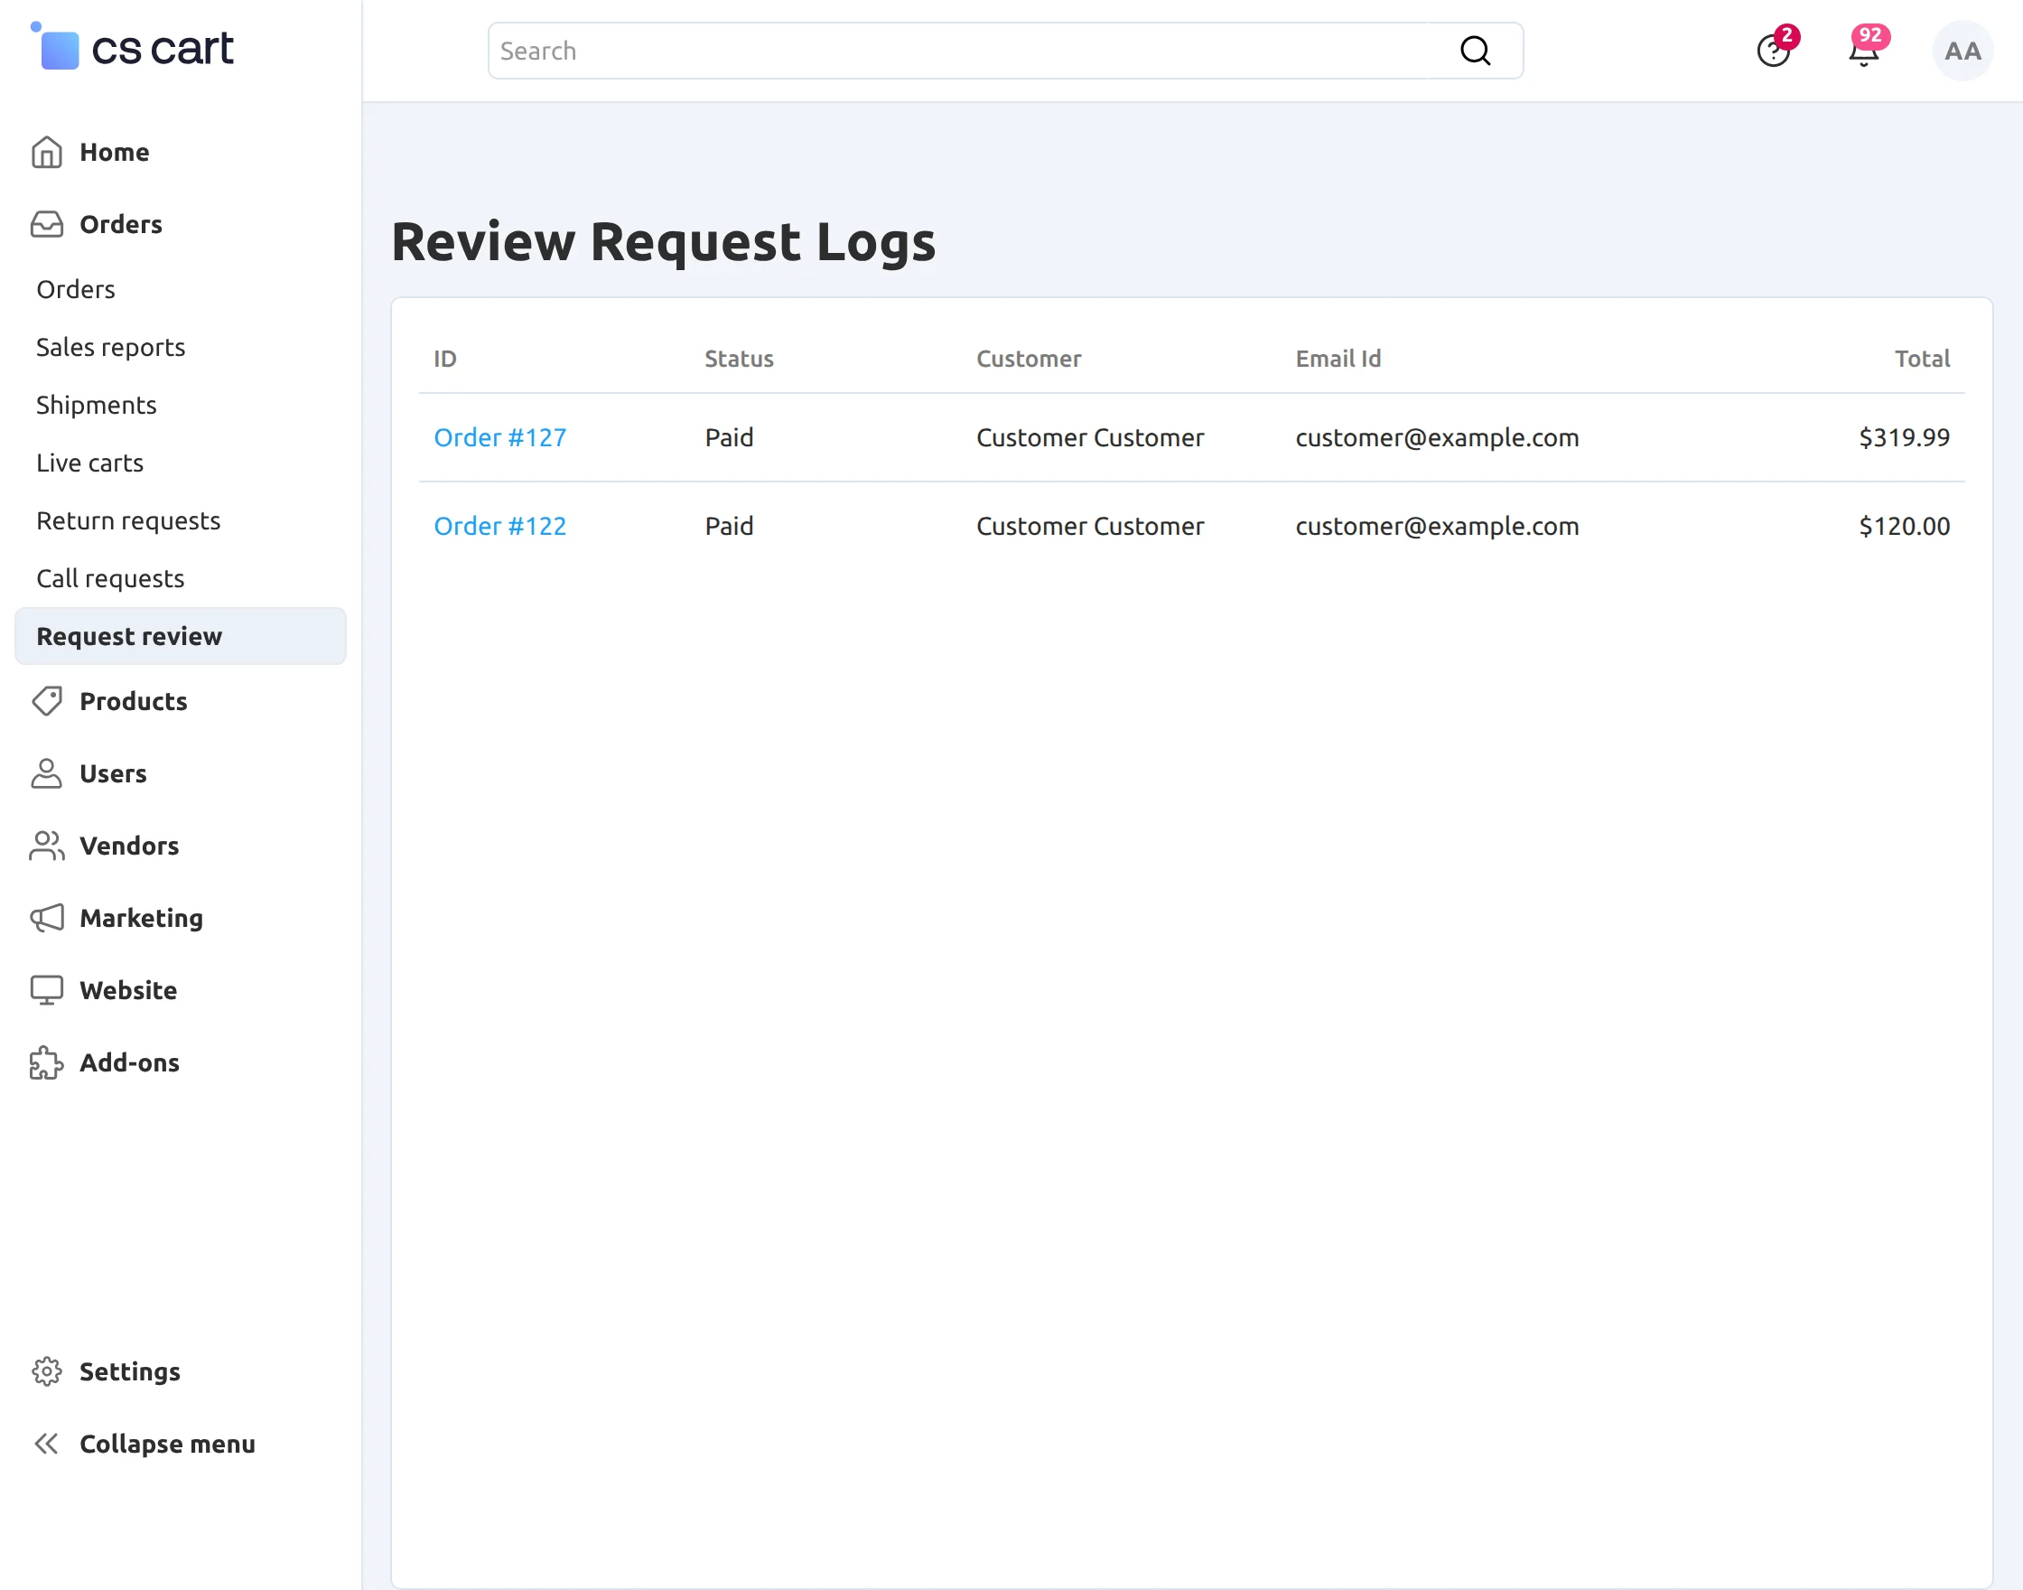Screen dimensions: 2023x1590
Task: Click the Home house icon
Action: [x=47, y=152]
